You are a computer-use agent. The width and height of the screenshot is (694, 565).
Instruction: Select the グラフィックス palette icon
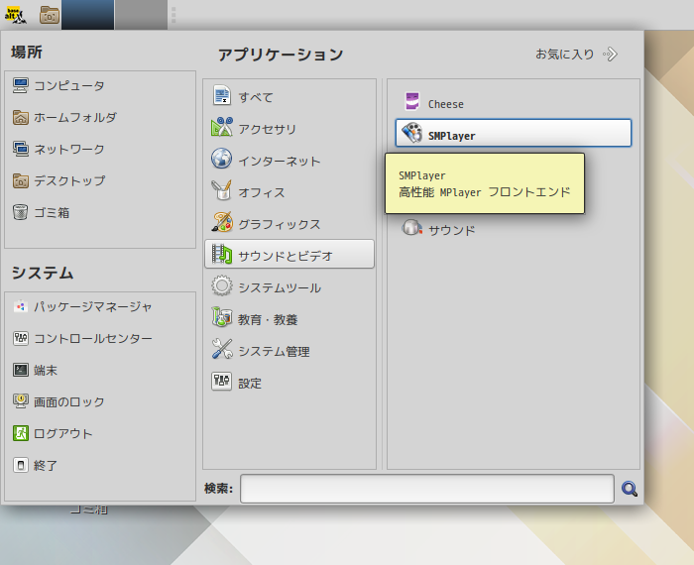point(221,223)
